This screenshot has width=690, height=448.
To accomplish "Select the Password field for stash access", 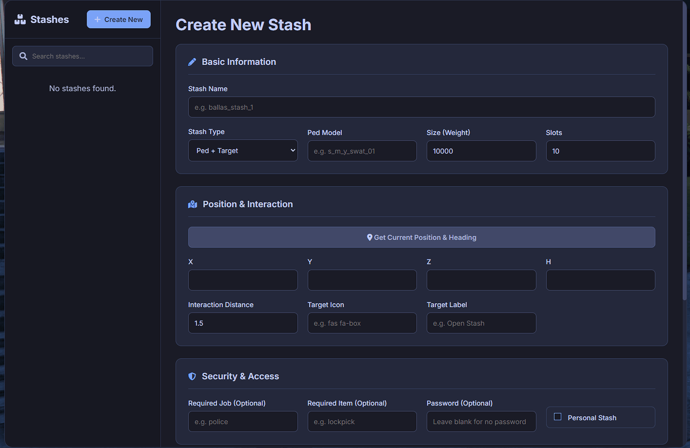I will 481,421.
